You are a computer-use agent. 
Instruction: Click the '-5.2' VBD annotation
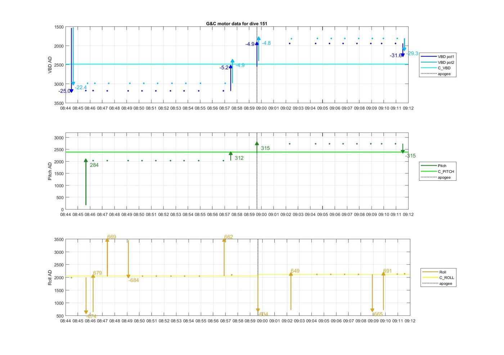224,68
